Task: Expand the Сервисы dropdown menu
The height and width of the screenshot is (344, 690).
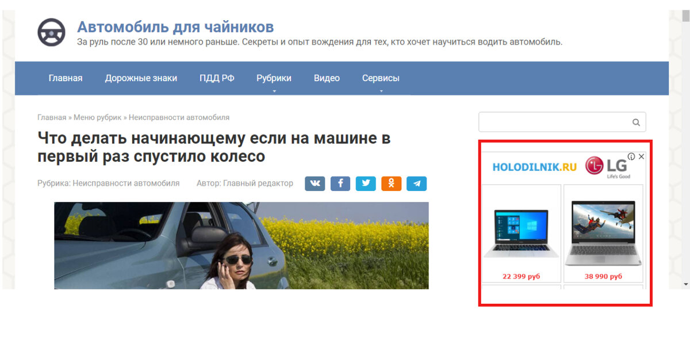Action: coord(381,78)
